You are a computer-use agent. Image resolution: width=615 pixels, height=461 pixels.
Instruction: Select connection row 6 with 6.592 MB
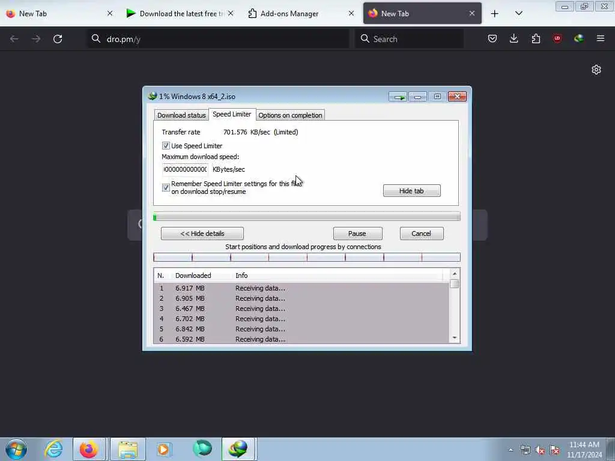[x=301, y=339]
